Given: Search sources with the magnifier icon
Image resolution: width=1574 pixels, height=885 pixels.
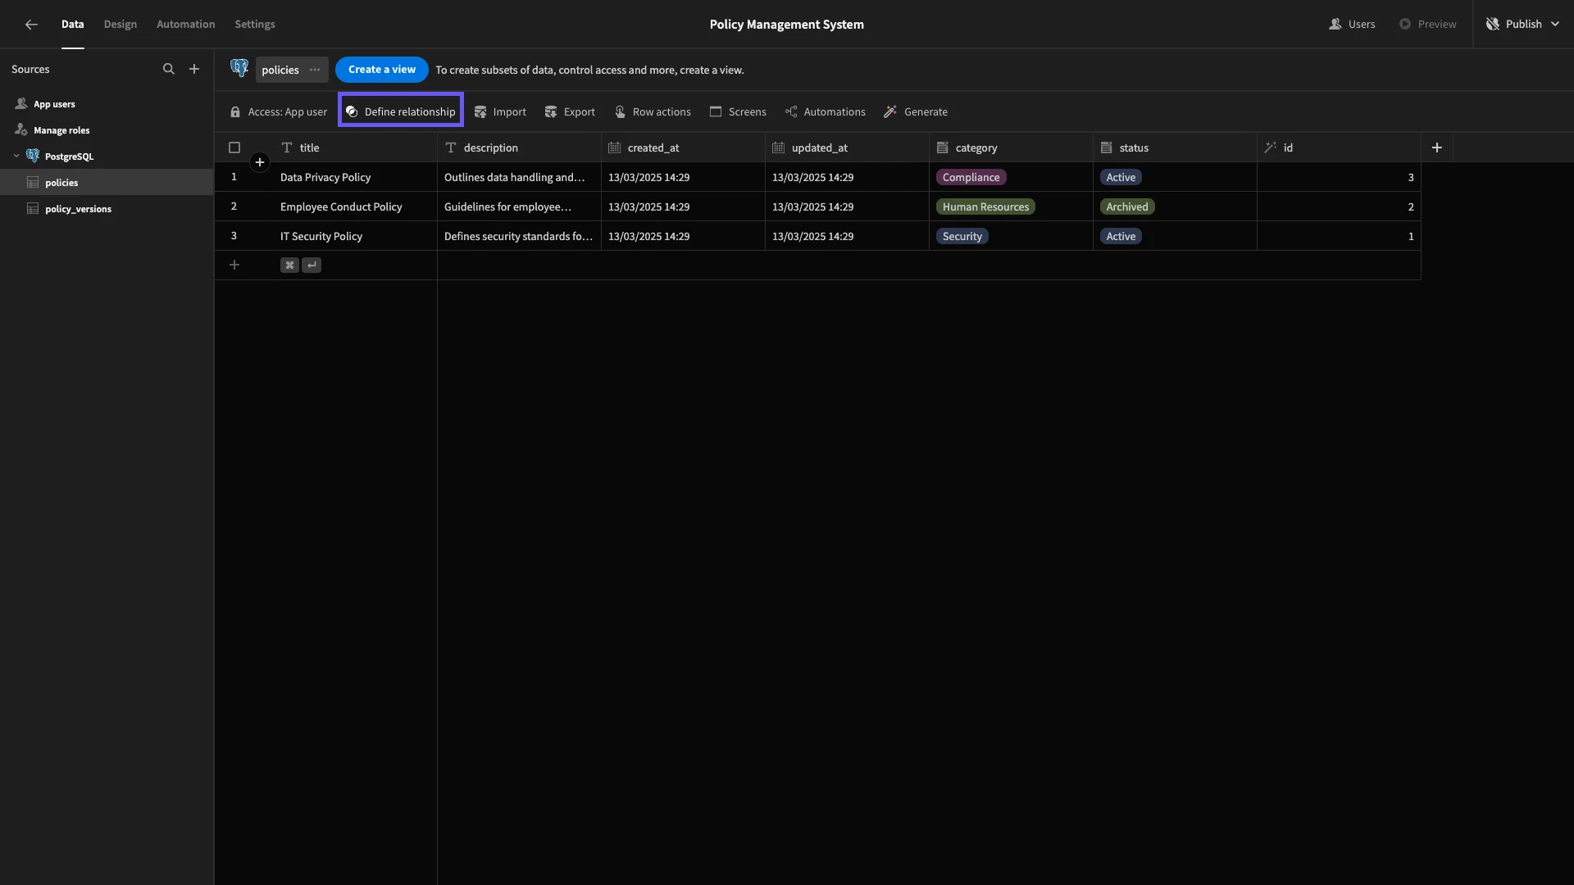Looking at the screenshot, I should [x=168, y=69].
